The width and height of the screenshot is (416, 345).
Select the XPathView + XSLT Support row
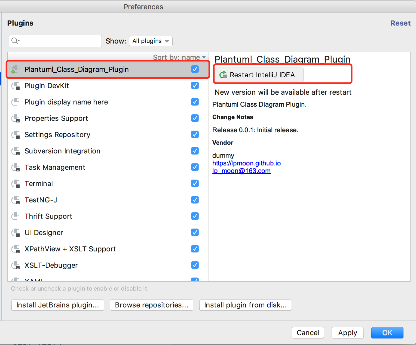point(108,249)
